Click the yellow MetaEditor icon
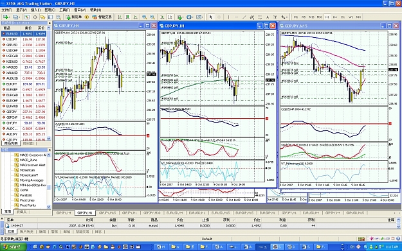Viewport: 402px width, 251px height. click(x=87, y=17)
